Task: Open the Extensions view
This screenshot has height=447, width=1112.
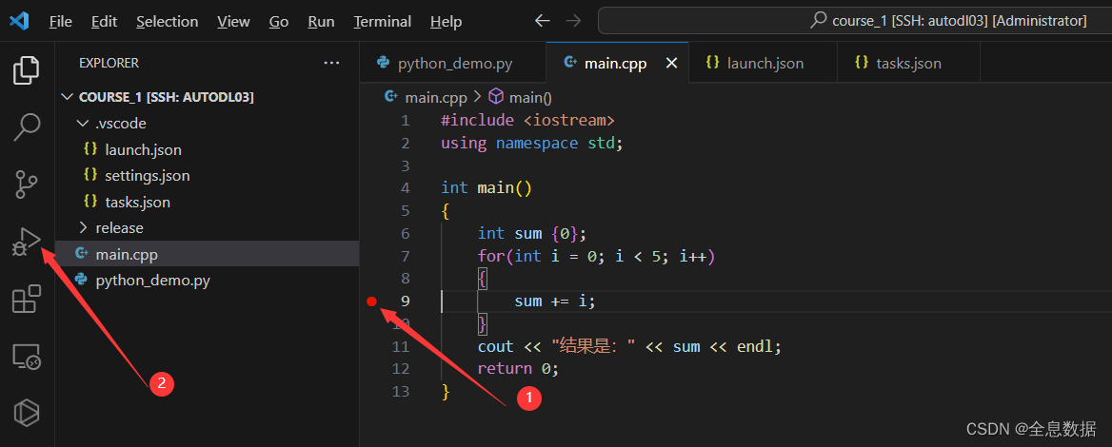Action: pyautogui.click(x=27, y=300)
